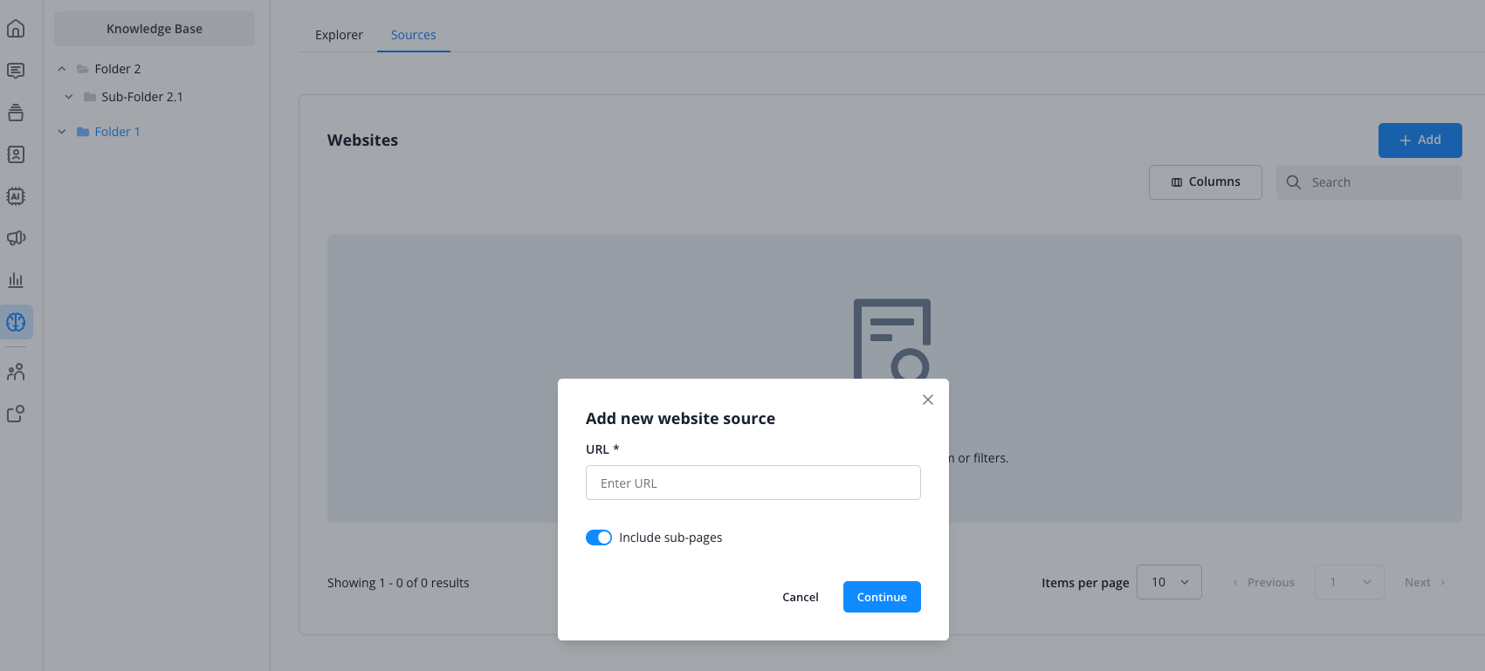
Task: Click the 'URL *' field label
Action: tap(602, 449)
